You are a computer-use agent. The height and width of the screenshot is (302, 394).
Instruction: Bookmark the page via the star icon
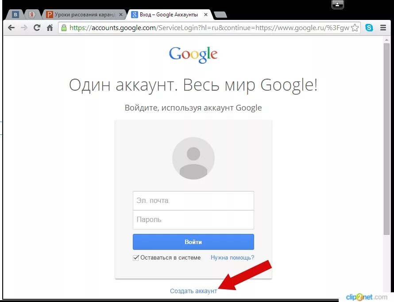pos(355,27)
